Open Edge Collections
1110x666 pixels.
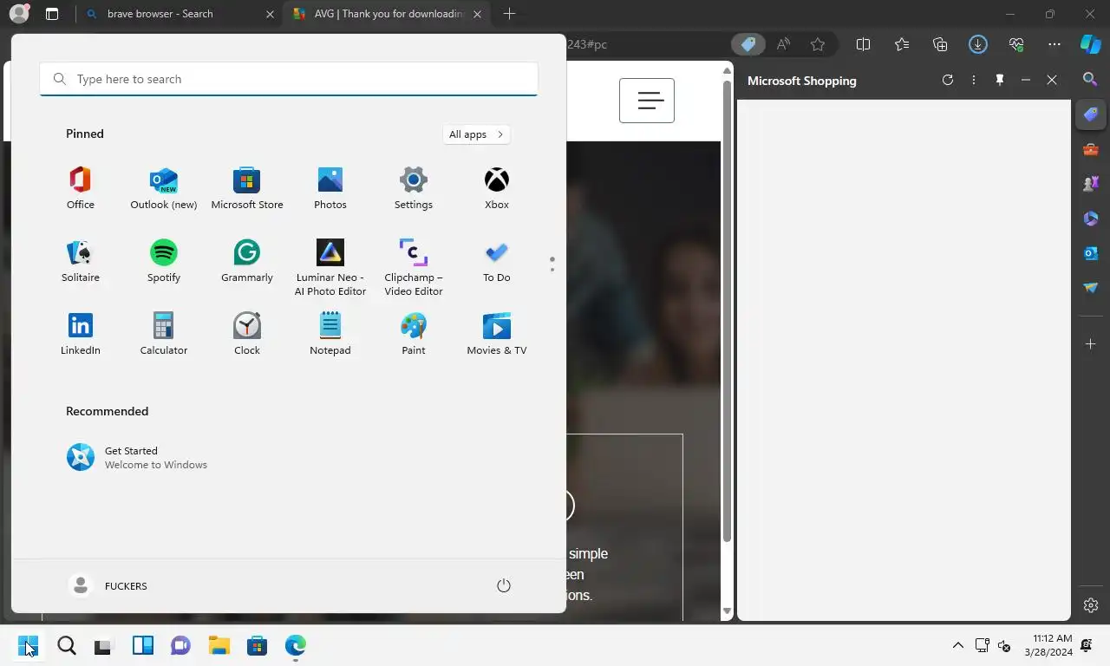point(940,44)
